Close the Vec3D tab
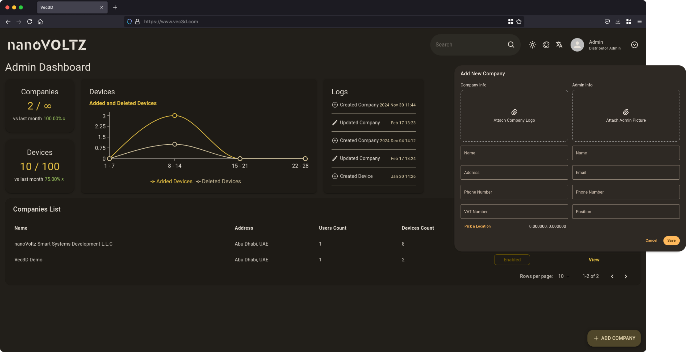686x352 pixels. (x=102, y=8)
